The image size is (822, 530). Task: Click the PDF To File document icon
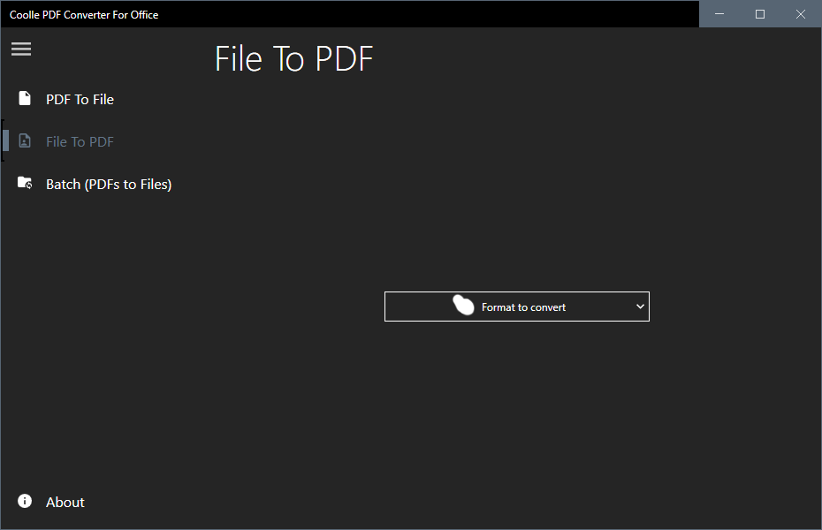point(25,99)
